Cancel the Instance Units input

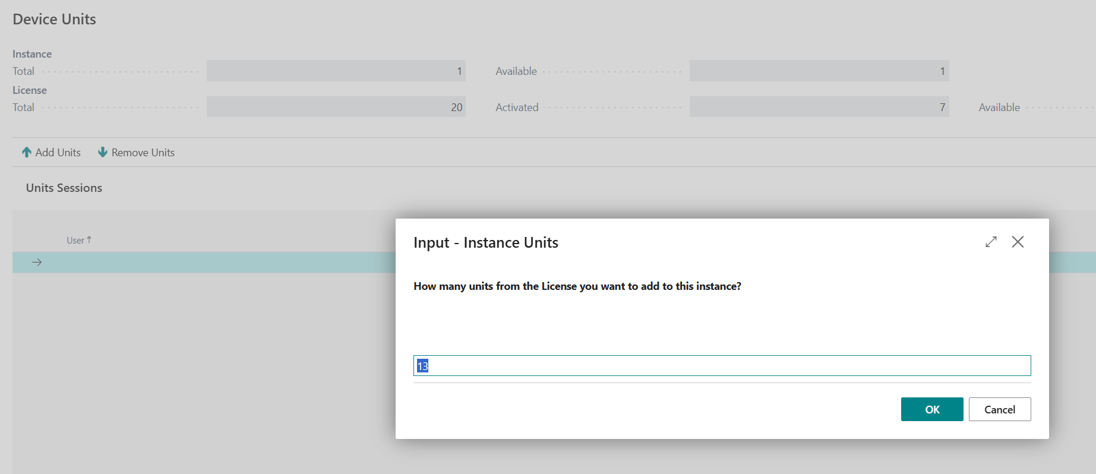(x=999, y=409)
